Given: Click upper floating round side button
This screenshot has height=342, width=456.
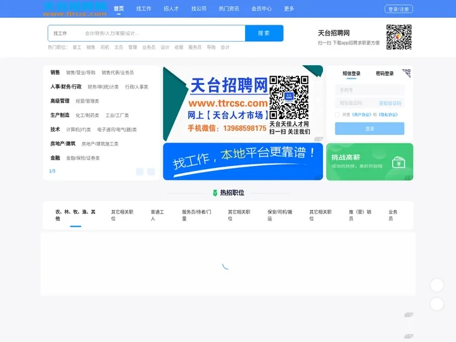Looking at the screenshot, I should 437,285.
